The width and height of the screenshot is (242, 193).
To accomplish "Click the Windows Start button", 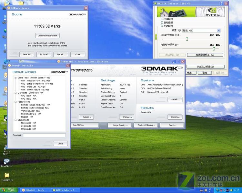I will point(9,190).
